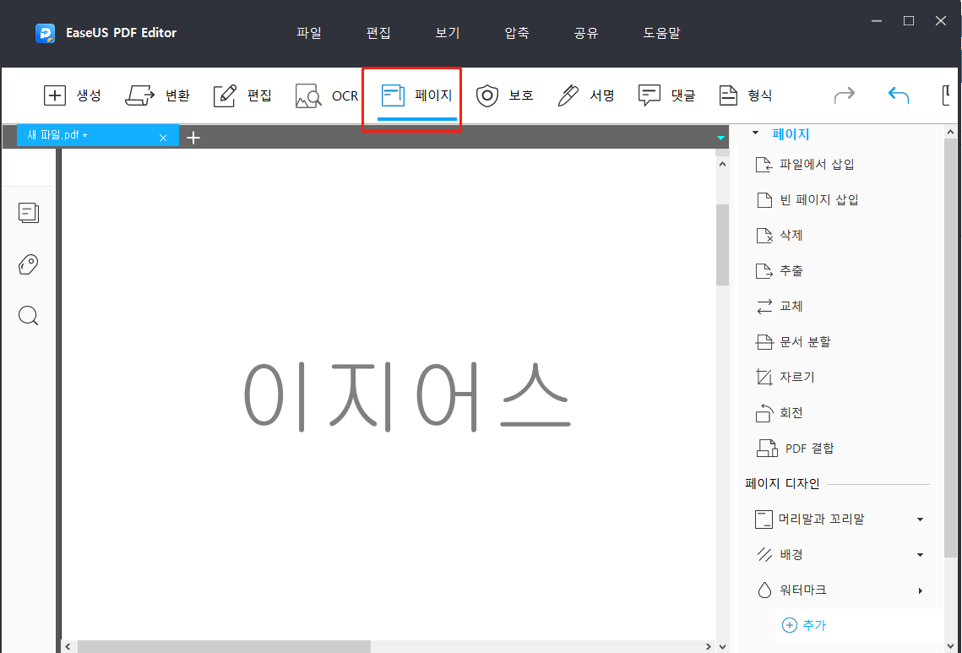
Task: Open the search panel in left sidebar
Action: pyautogui.click(x=28, y=315)
